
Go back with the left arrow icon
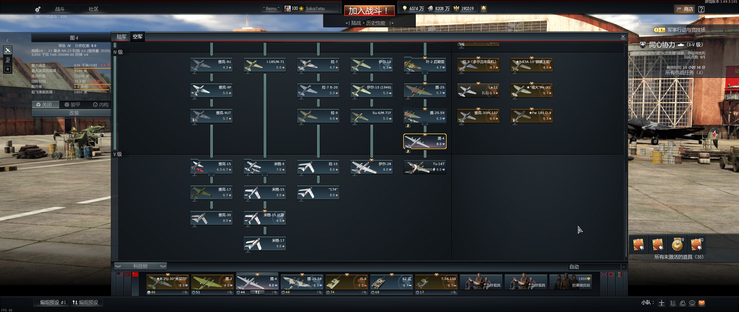tap(8, 40)
